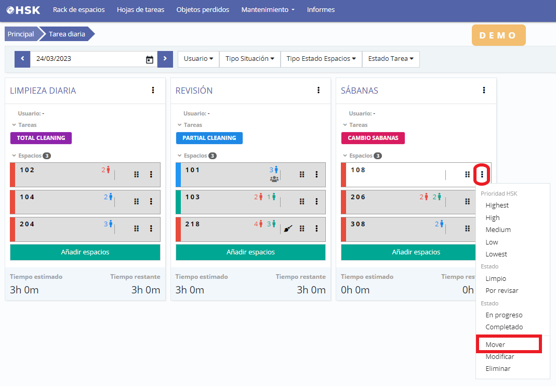556x386 pixels.
Task: Open the Usuario filter dropdown
Action: [198, 59]
